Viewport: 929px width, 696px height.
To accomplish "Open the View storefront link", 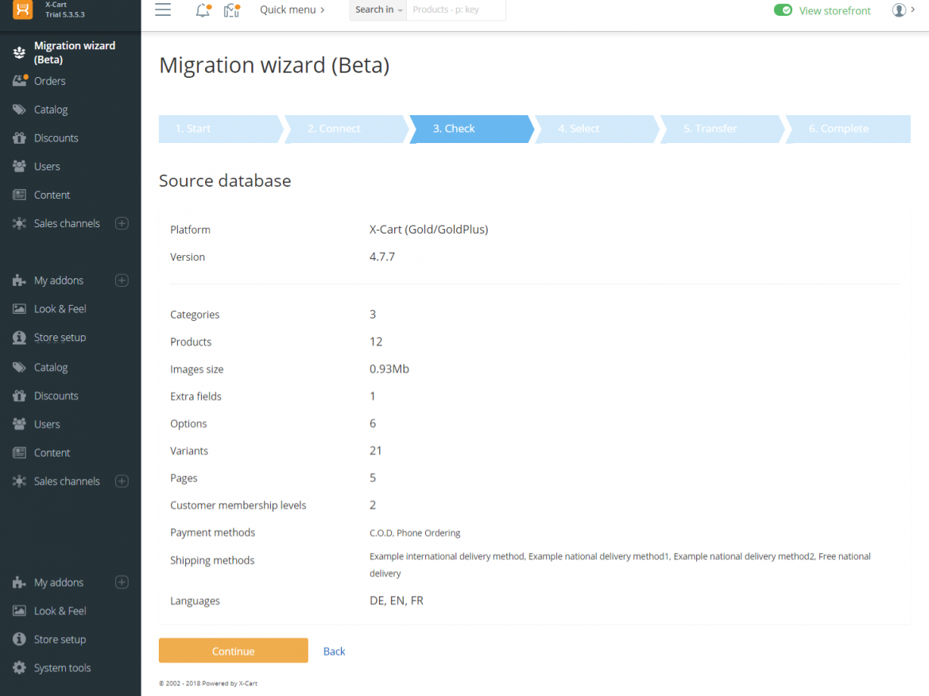I will (834, 10).
